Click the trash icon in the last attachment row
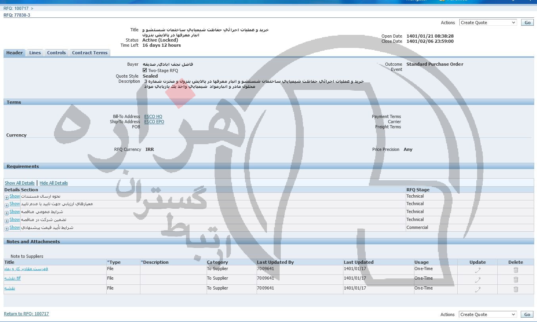The width and height of the screenshot is (537, 322). coord(516,290)
